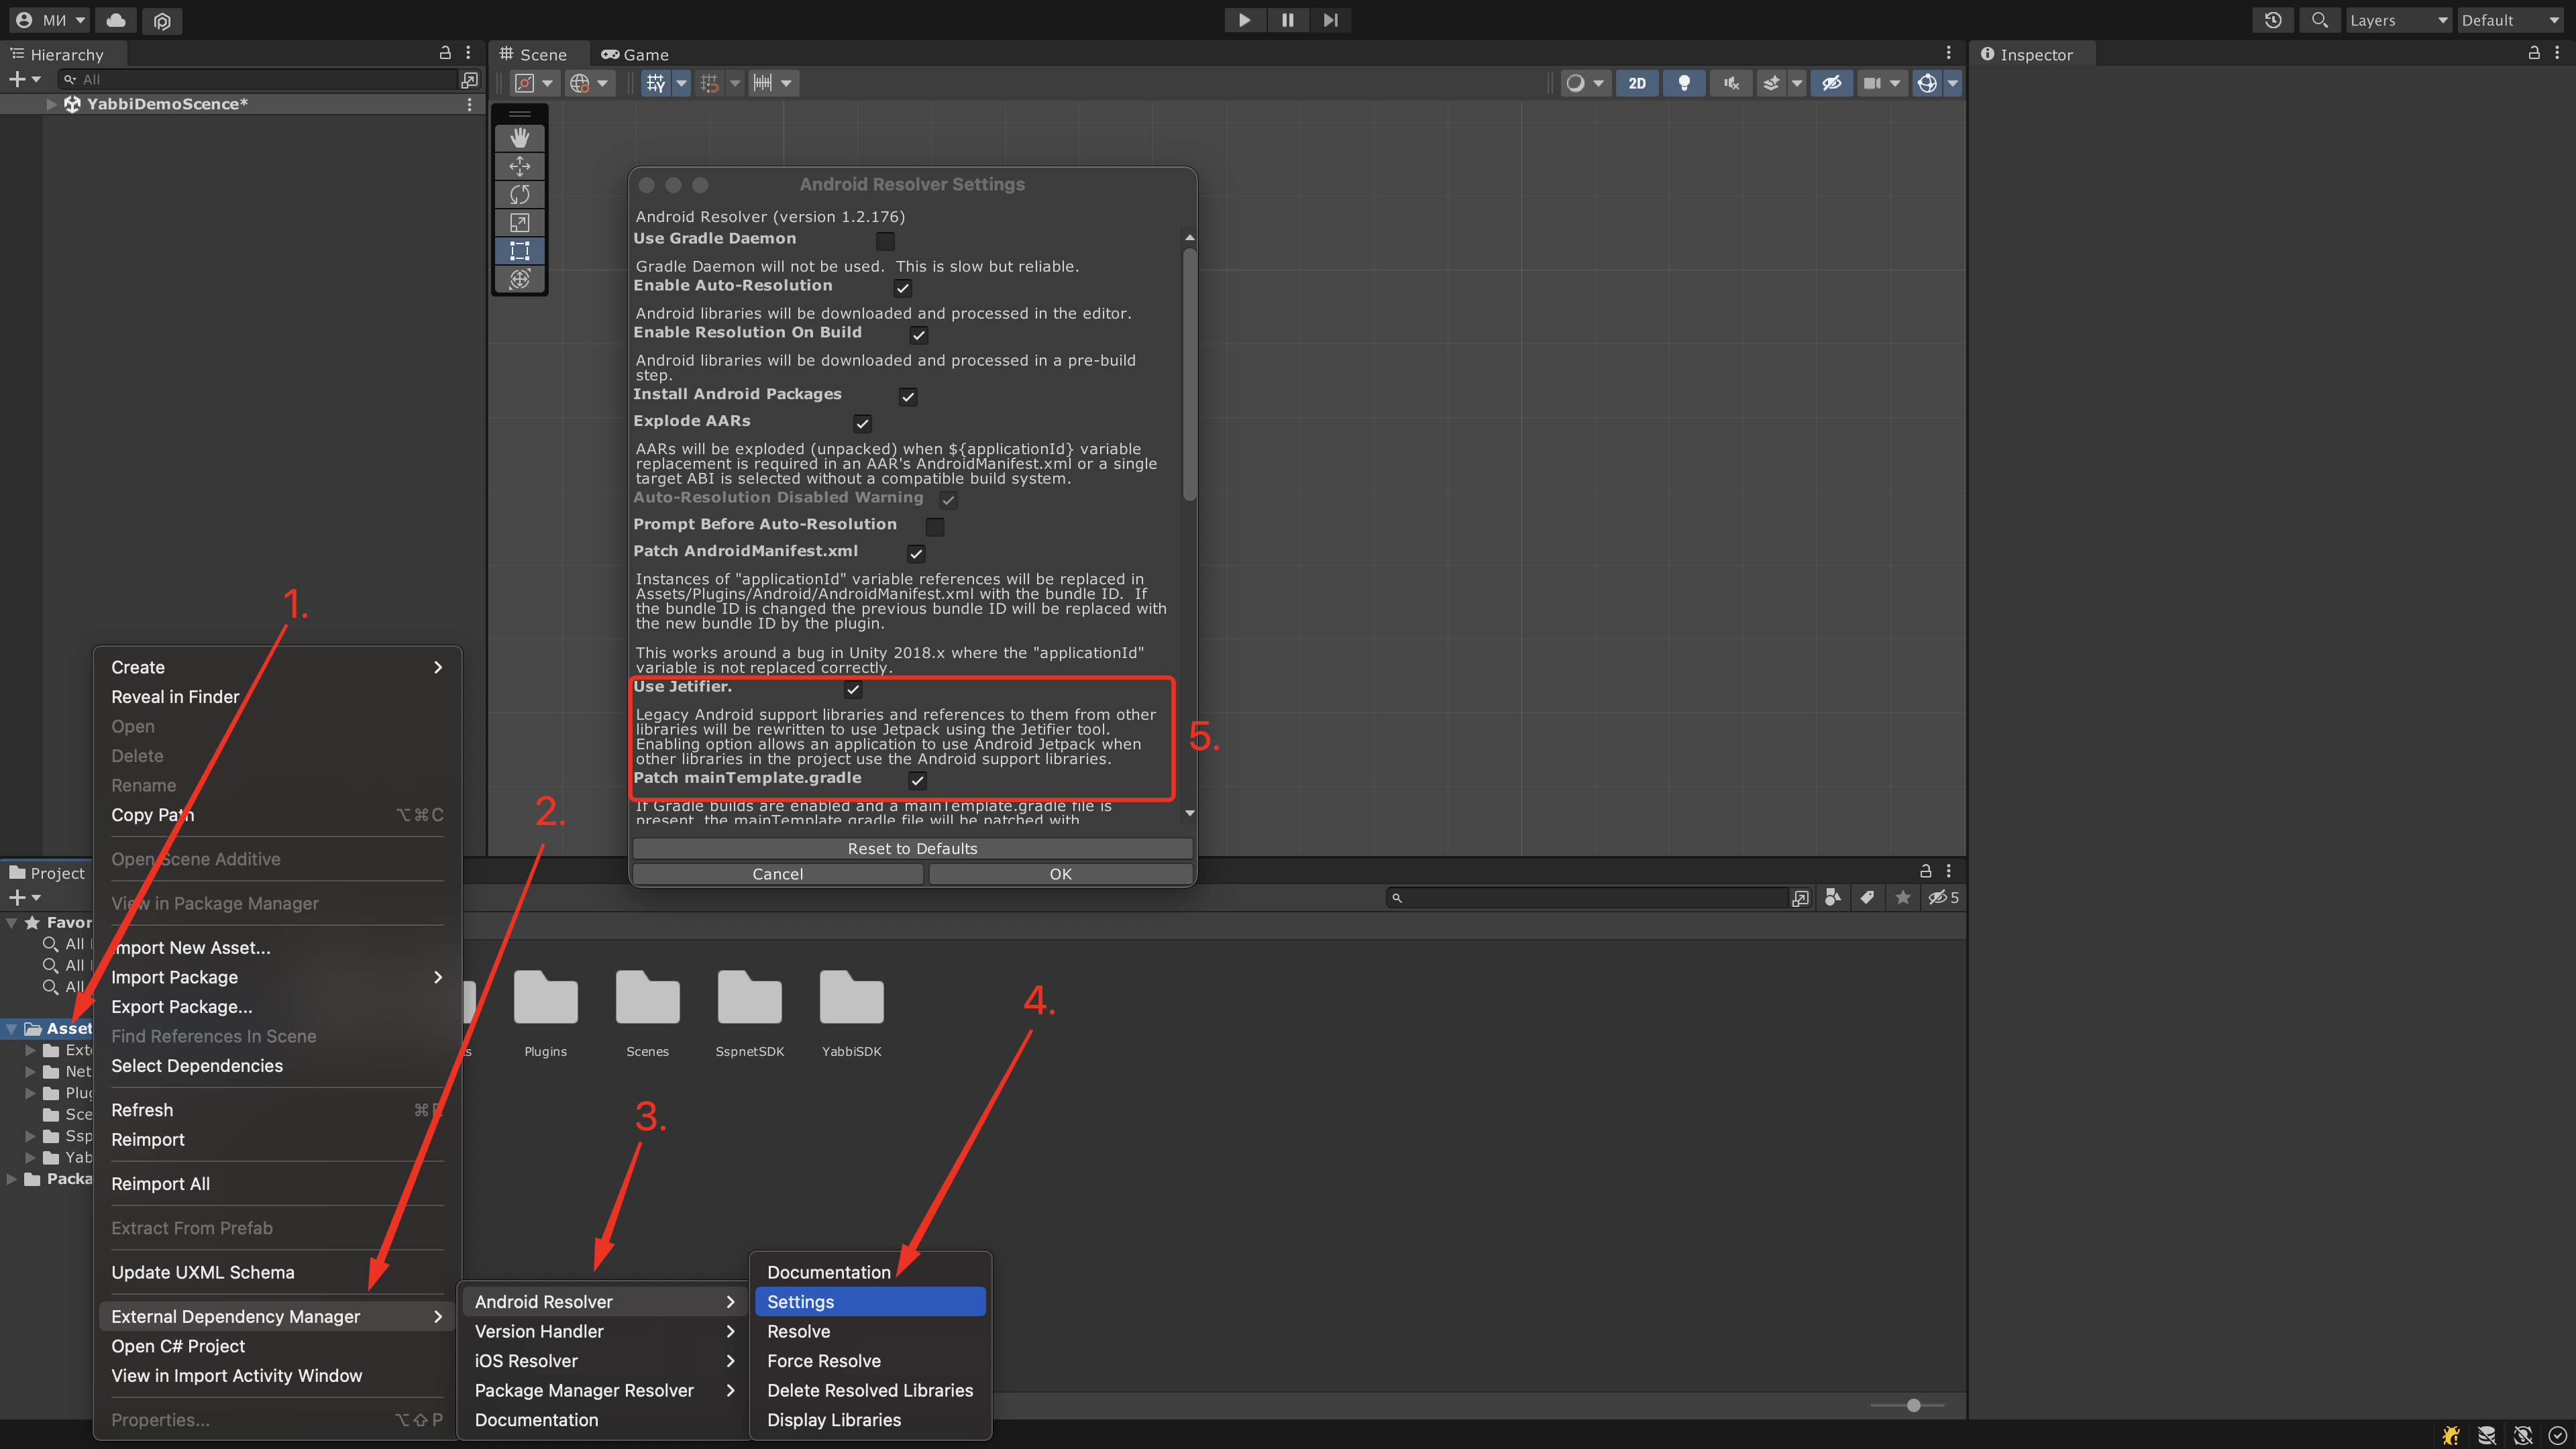The height and width of the screenshot is (1449, 2576).
Task: Click the Reset to Defaults button
Action: coord(912,848)
